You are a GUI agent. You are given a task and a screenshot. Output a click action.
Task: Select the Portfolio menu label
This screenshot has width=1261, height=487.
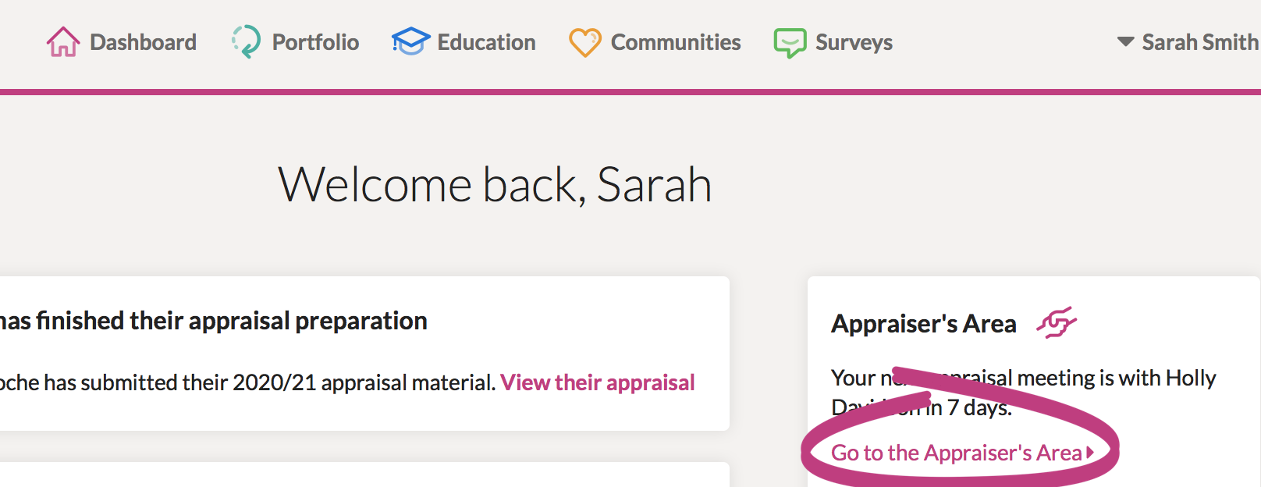point(316,42)
